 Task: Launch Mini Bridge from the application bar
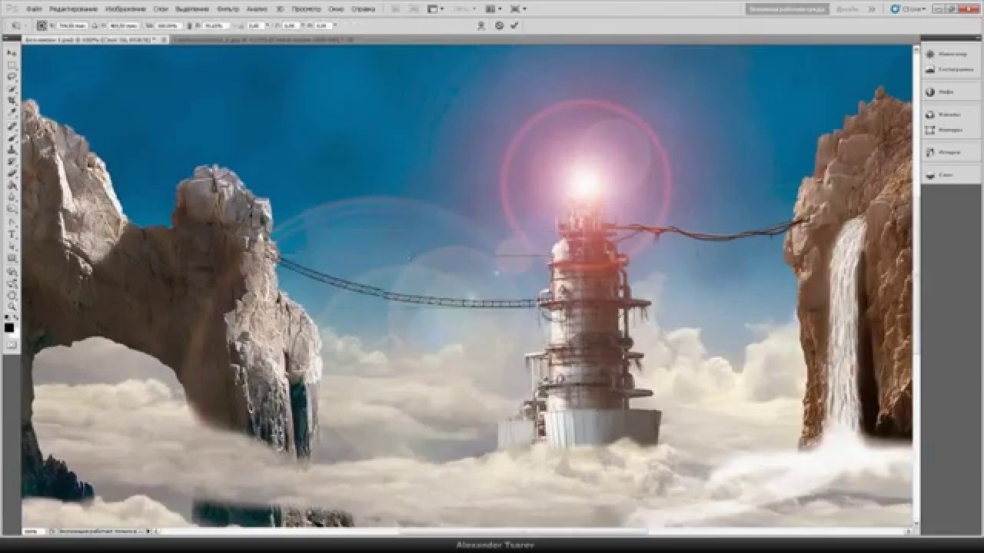click(x=414, y=8)
